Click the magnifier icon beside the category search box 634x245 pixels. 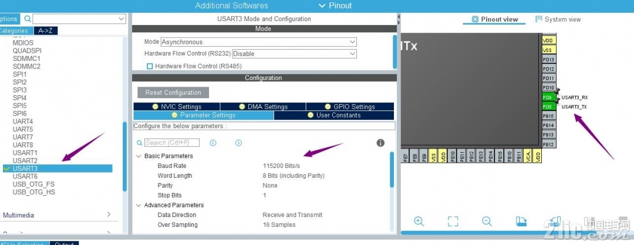(28, 19)
